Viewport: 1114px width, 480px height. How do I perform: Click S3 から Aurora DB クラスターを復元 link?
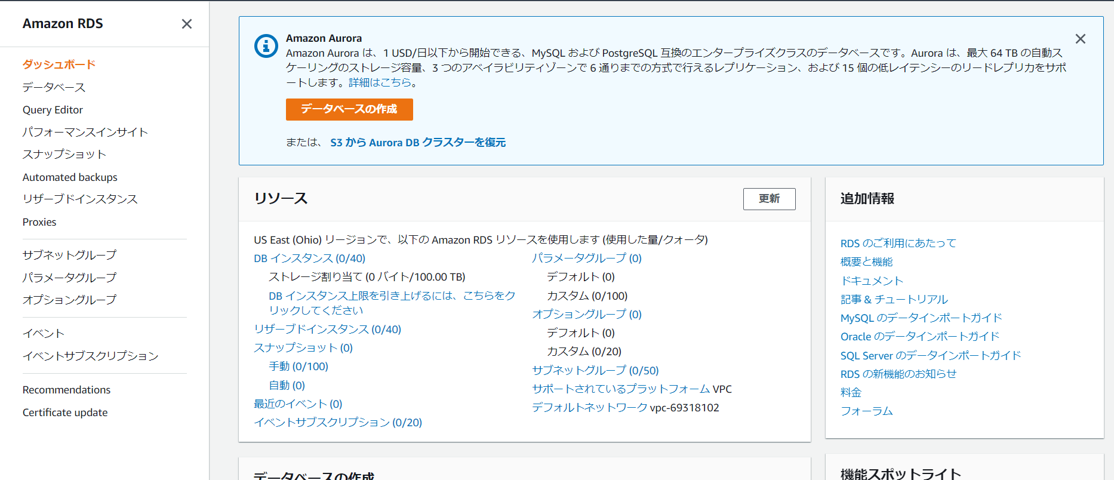point(418,143)
